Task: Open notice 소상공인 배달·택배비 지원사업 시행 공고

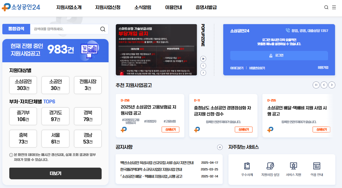Action: click(151, 176)
